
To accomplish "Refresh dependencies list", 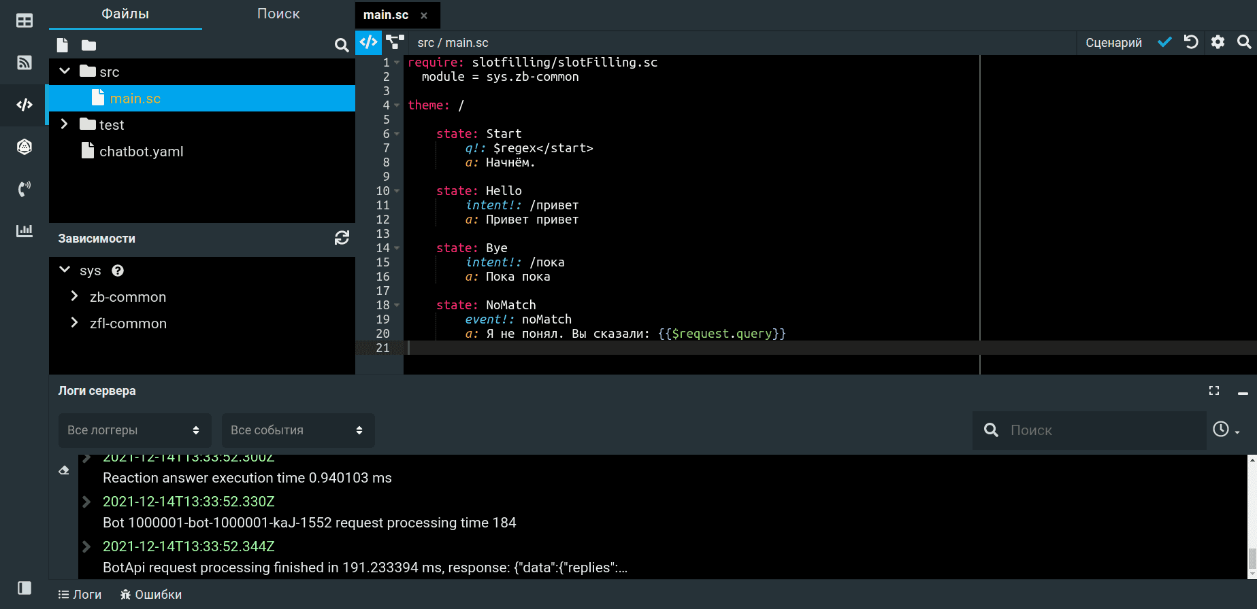I will 342,238.
